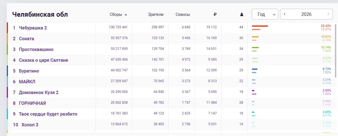Click the table vertical scrollbar
This screenshot has height=136, width=338.
pos(335,50)
